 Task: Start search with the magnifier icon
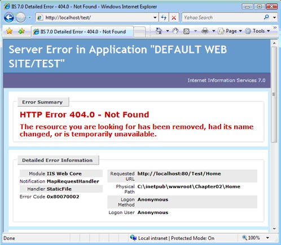[266, 17]
